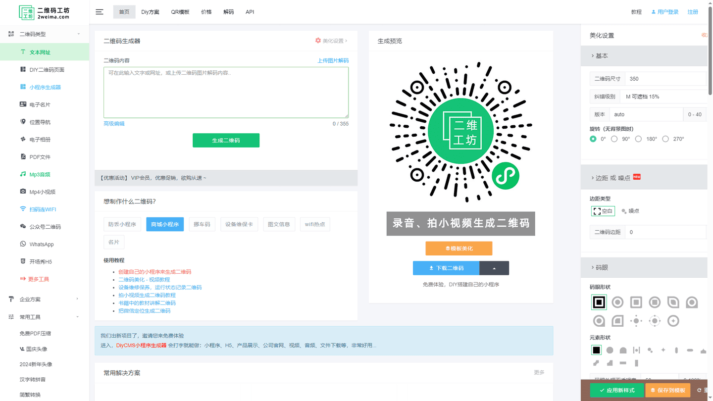This screenshot has height=401, width=713.
Task: Open 价格 page in top navigation
Action: click(206, 12)
